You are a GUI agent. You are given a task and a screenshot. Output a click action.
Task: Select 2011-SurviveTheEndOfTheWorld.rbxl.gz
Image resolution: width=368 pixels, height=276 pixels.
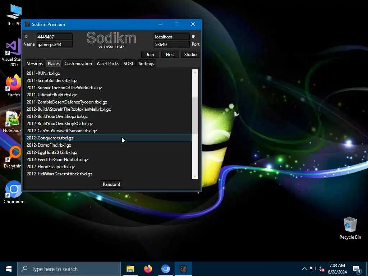(x=108, y=88)
